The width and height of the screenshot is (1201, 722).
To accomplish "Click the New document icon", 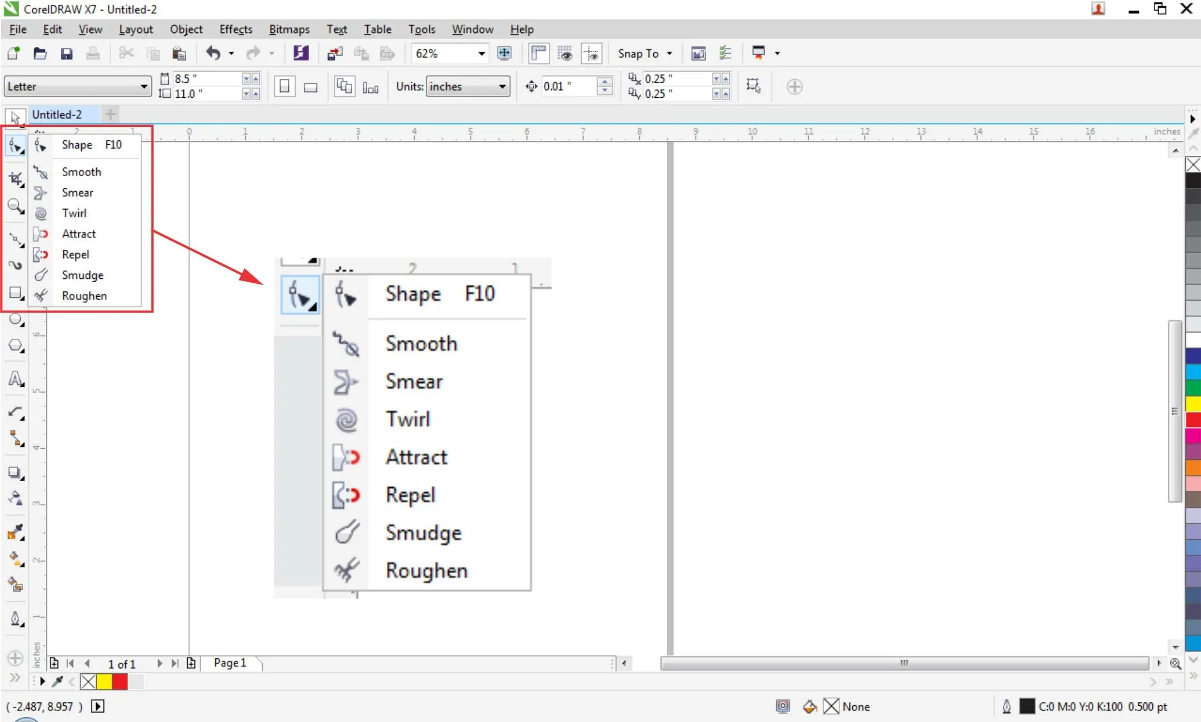I will tap(13, 54).
